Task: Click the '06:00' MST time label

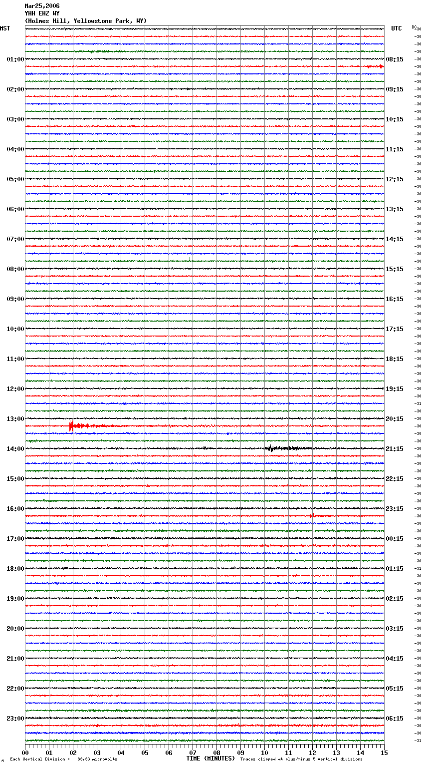Action: (15, 209)
